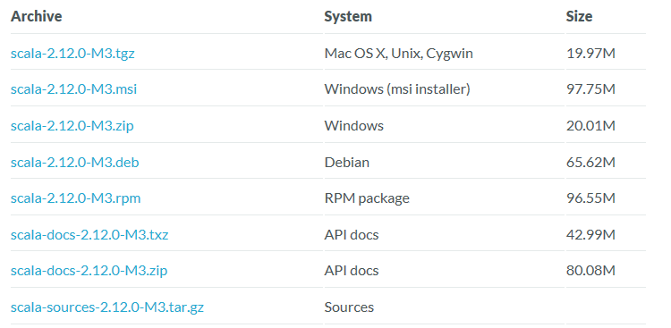
Task: Get the scala-2.12.0-M3.deb Debian package
Action: pyautogui.click(x=75, y=163)
